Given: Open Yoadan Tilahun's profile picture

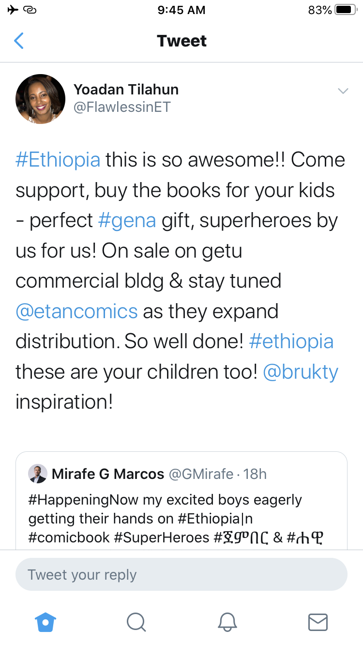Looking at the screenshot, I should (x=41, y=99).
